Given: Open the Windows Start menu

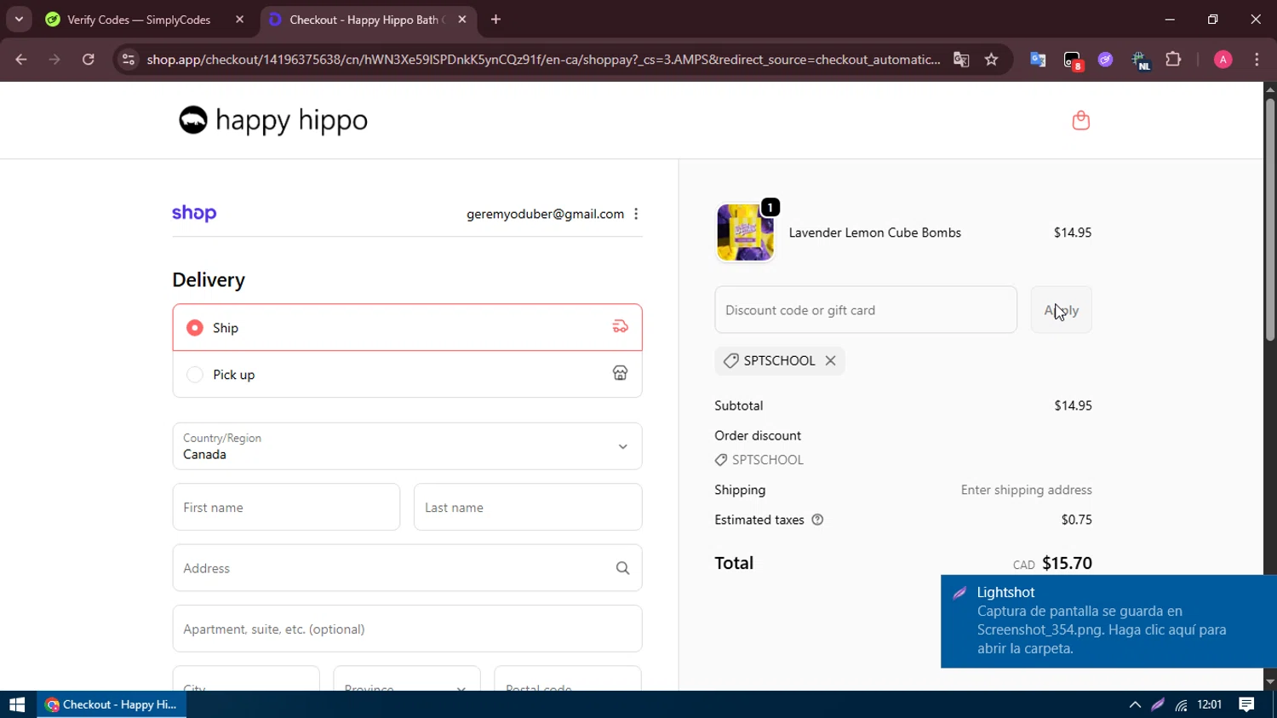Looking at the screenshot, I should pyautogui.click(x=17, y=704).
